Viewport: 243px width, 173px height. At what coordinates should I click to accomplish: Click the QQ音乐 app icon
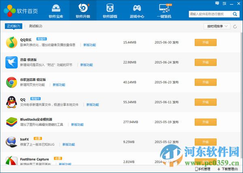pos(11,42)
